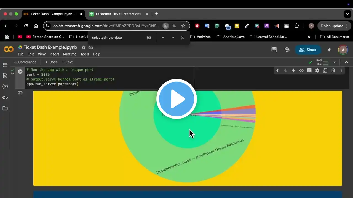Open the Runtime menu
This screenshot has height=198, width=353.
coord(69,54)
